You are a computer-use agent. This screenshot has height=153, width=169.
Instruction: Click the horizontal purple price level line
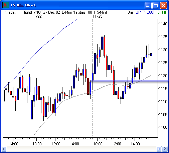coord(129,81)
